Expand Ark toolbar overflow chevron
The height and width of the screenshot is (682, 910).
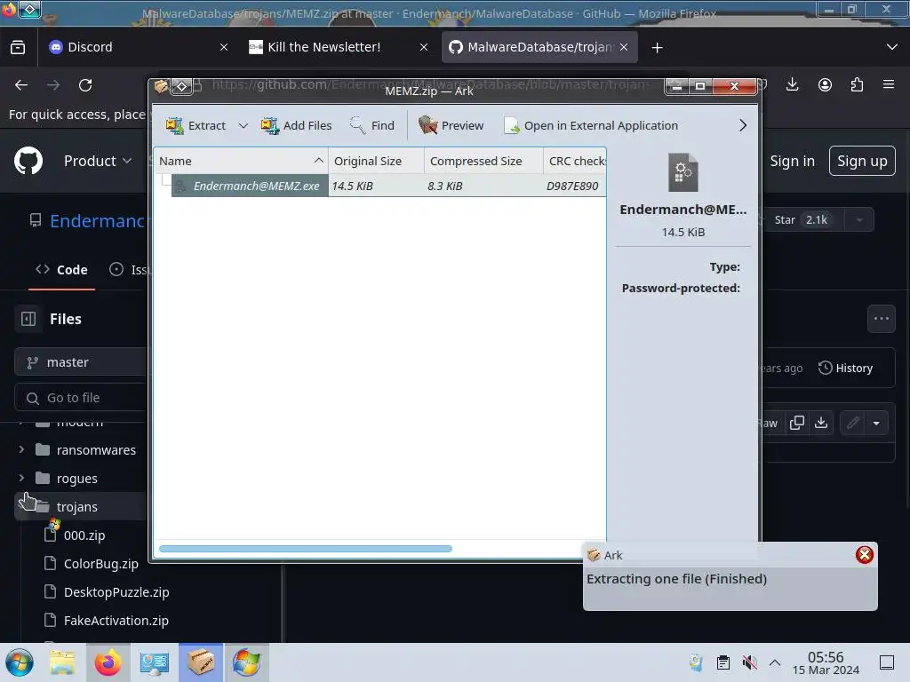743,125
